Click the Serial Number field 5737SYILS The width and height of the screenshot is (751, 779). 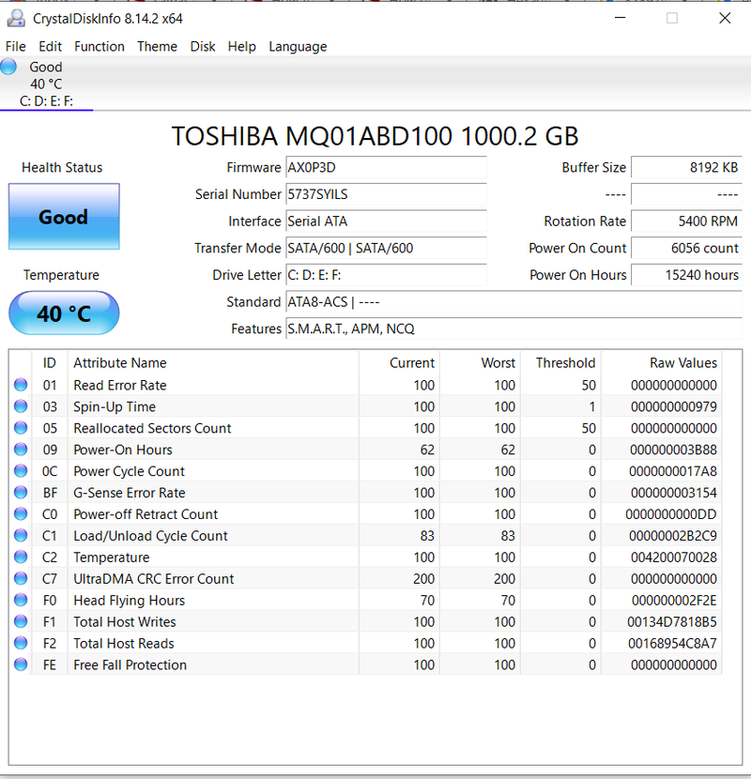point(386,194)
